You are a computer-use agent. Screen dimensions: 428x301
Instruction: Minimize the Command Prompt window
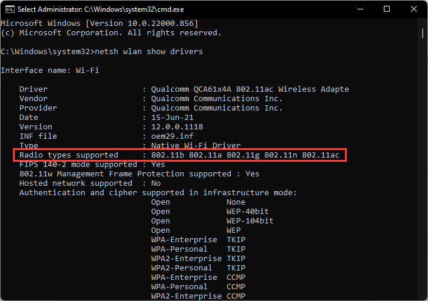[360, 9]
